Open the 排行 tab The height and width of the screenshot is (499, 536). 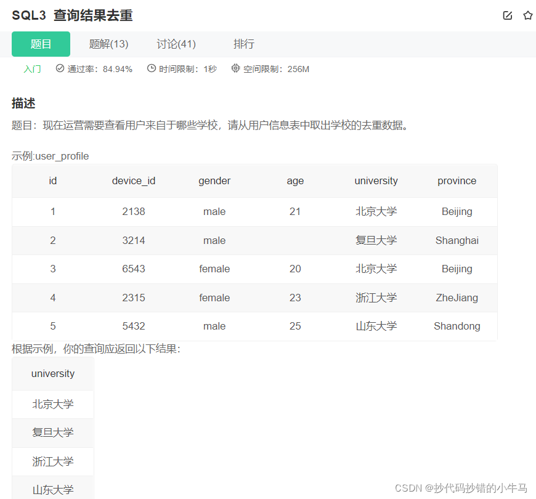point(244,44)
